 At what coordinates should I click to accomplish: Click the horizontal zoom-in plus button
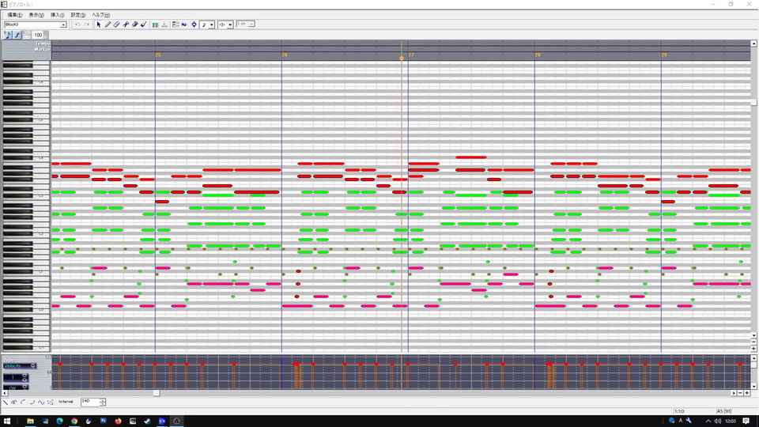tap(747, 393)
